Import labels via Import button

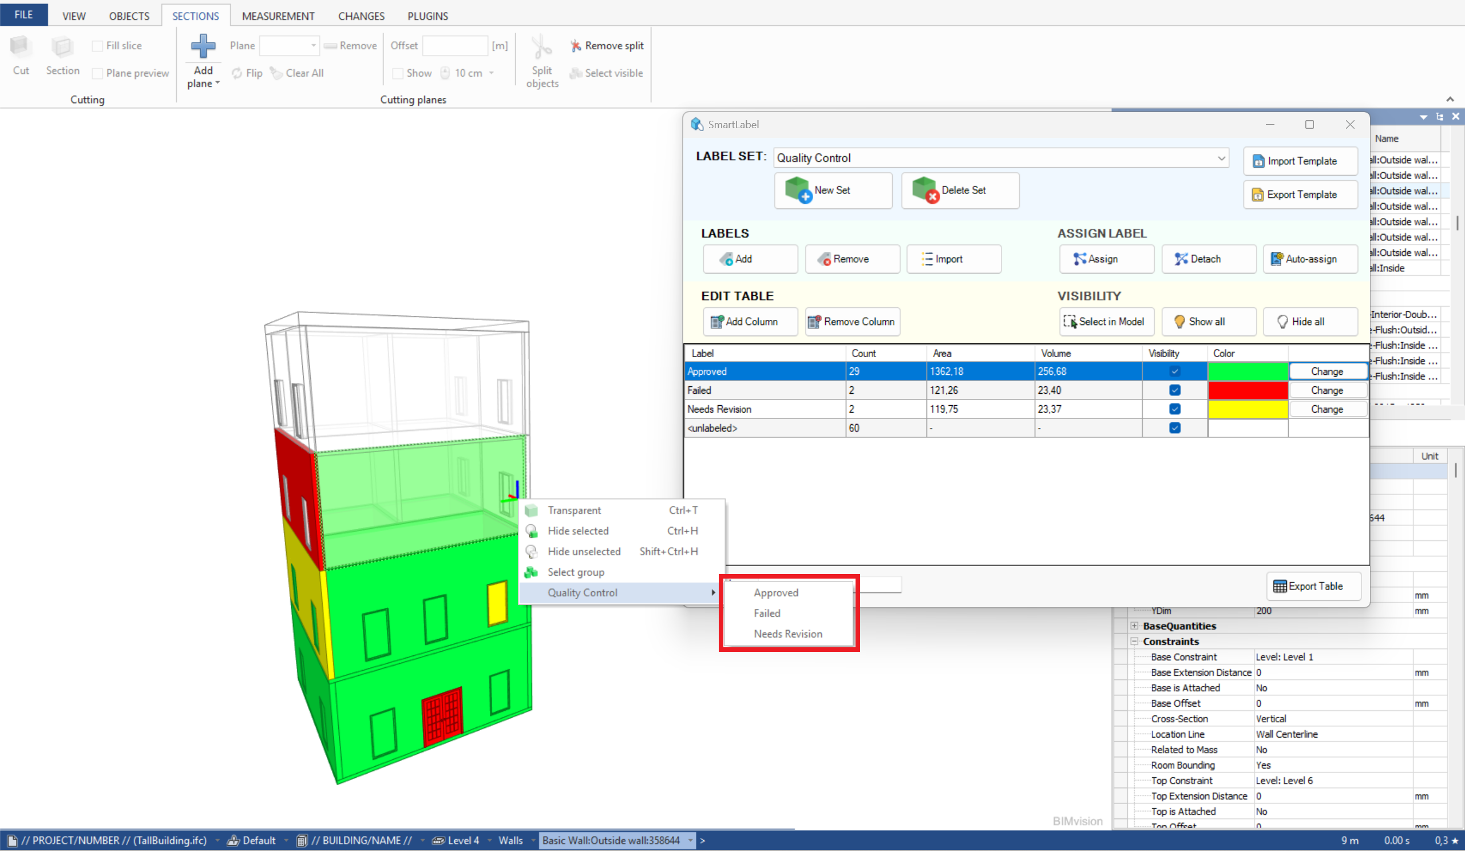954,259
